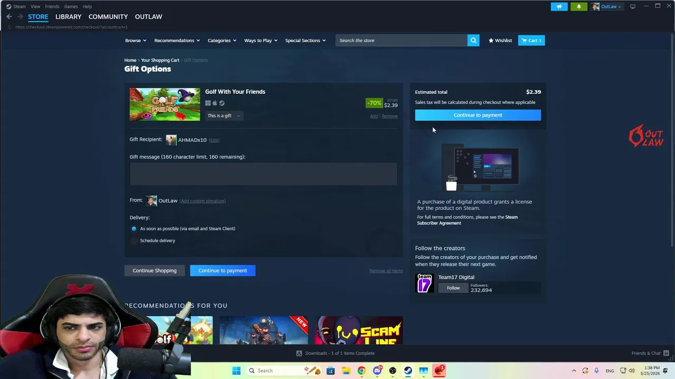Image resolution: width=675 pixels, height=379 pixels.
Task: Click Continue to payment below gift options
Action: [223, 271]
